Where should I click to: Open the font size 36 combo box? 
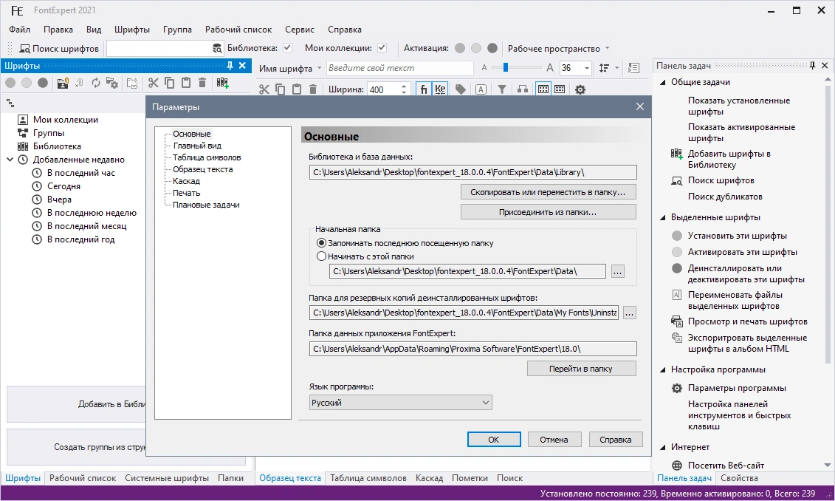point(575,68)
